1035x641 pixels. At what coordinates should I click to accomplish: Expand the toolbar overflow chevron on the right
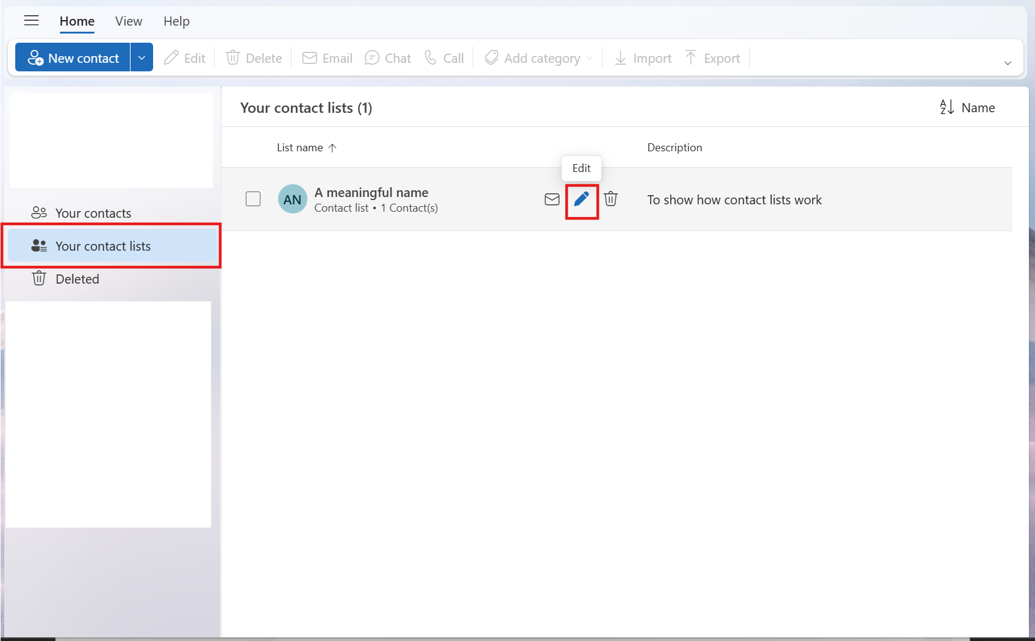pyautogui.click(x=1007, y=63)
